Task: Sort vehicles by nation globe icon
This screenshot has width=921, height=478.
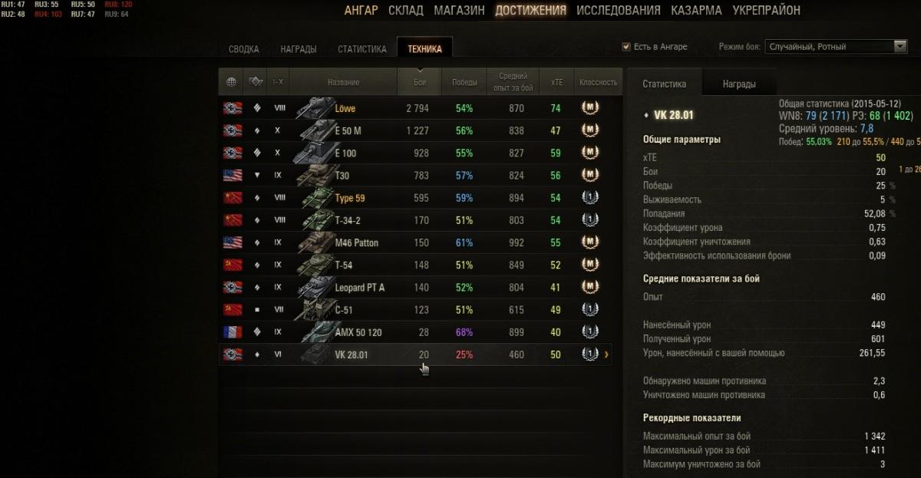Action: [x=231, y=82]
